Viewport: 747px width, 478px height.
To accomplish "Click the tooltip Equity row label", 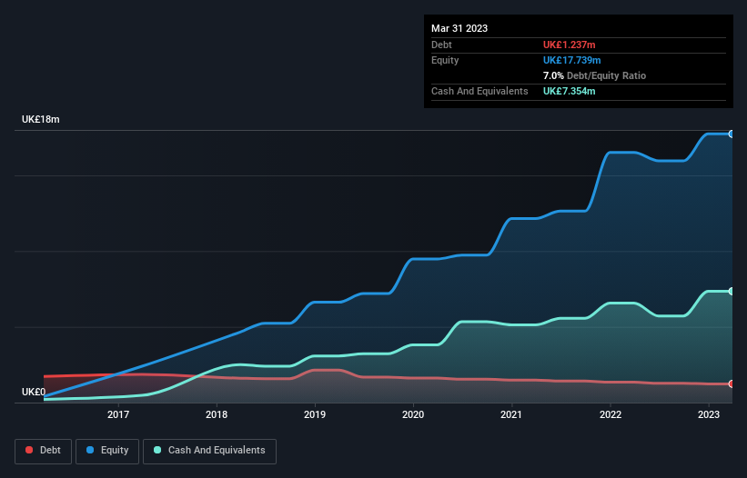I will tap(445, 60).
